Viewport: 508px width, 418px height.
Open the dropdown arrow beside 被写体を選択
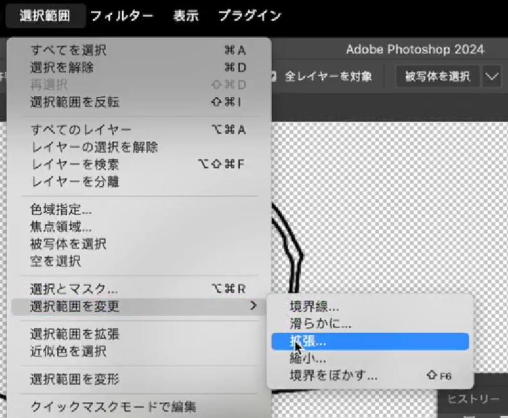492,77
